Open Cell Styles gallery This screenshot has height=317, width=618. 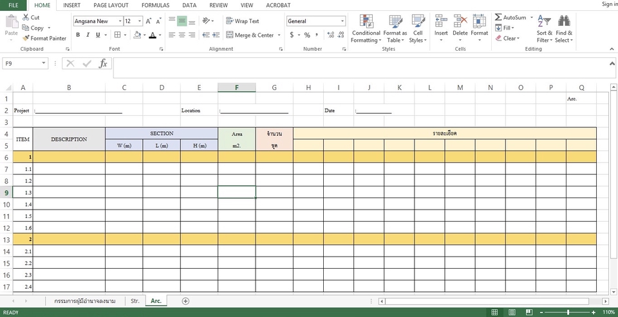pyautogui.click(x=418, y=29)
